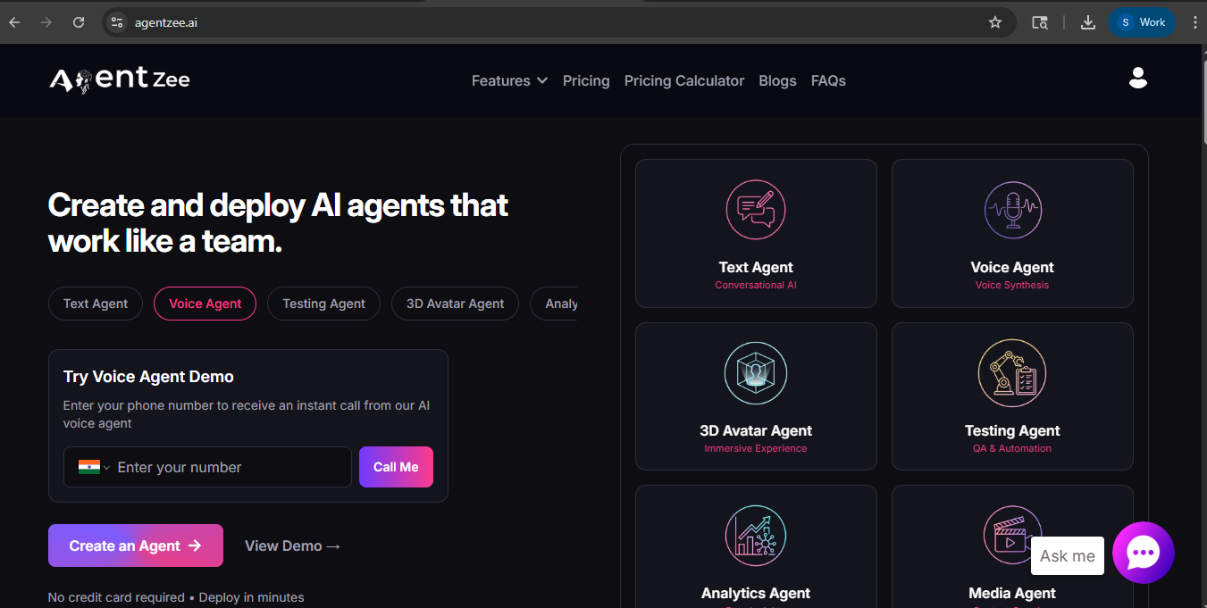The height and width of the screenshot is (608, 1207).
Task: Open the India flag country code dropdown
Action: click(94, 467)
